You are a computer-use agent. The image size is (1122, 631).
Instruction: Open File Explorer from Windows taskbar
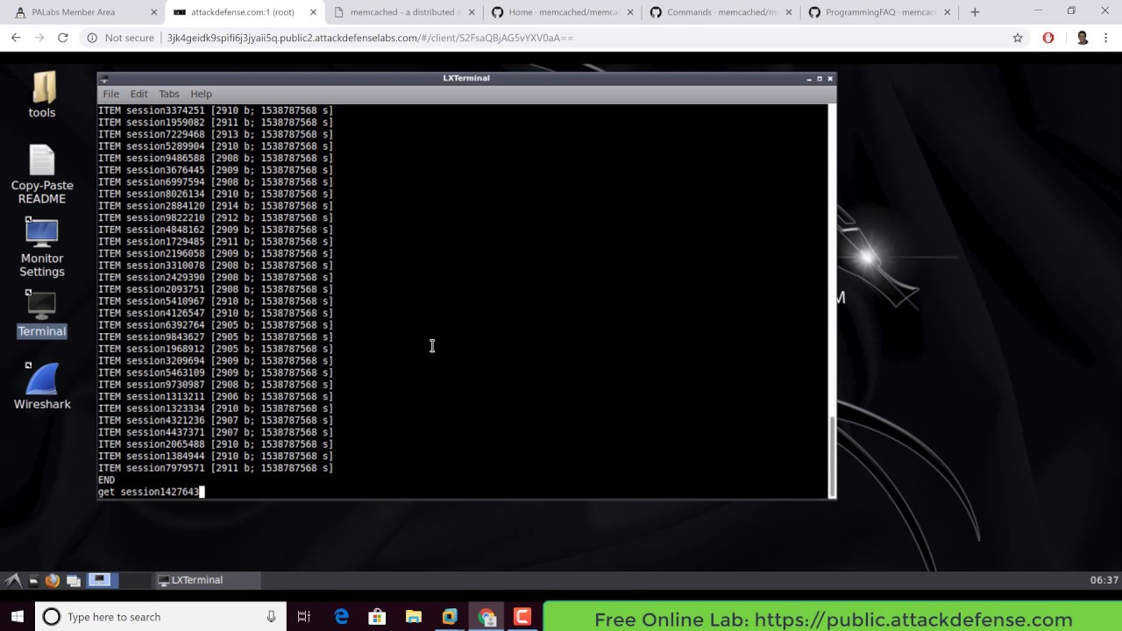click(x=413, y=617)
